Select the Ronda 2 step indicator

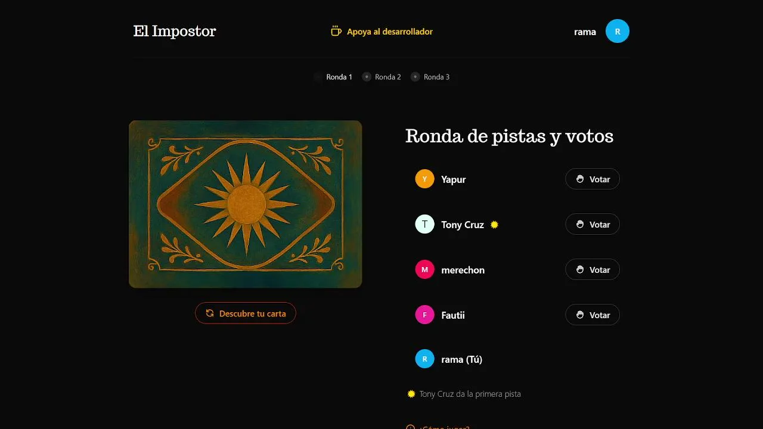pyautogui.click(x=382, y=77)
